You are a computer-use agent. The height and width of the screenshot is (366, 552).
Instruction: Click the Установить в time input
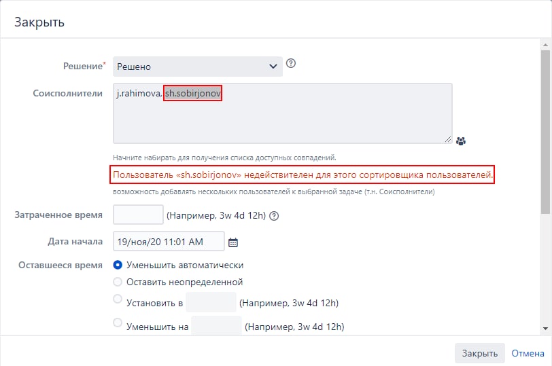[211, 302]
